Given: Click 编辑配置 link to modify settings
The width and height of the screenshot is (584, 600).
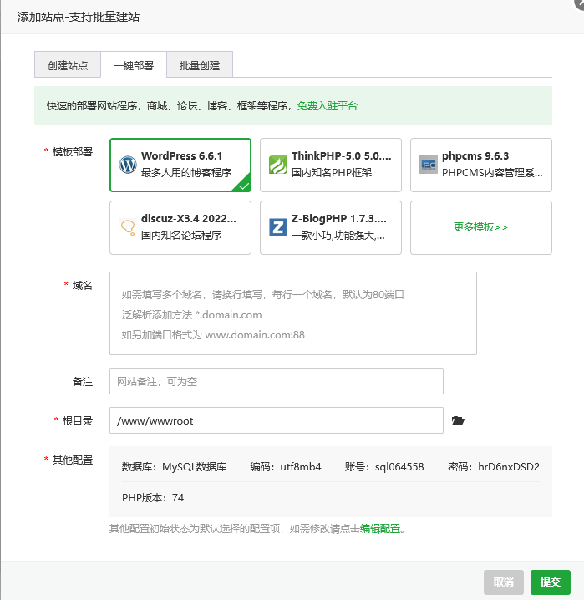Looking at the screenshot, I should (x=380, y=529).
